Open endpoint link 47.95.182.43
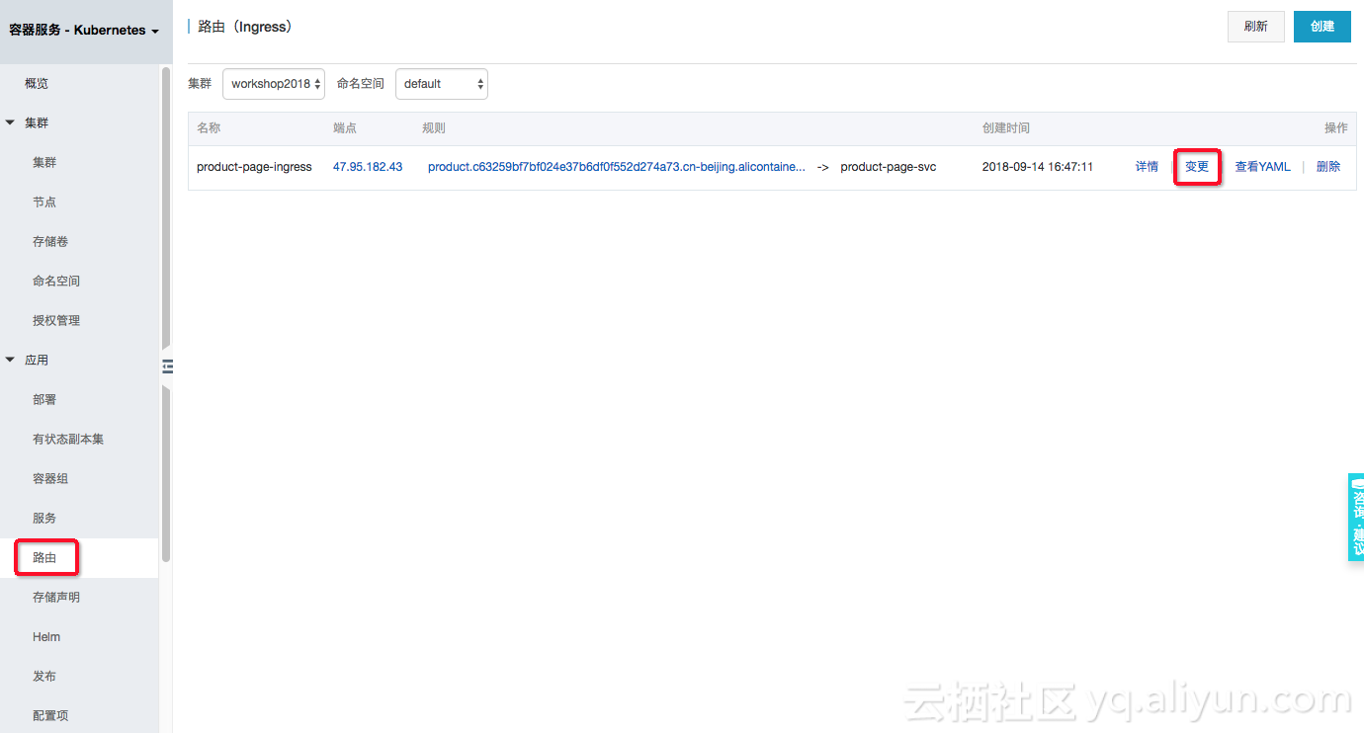 [368, 167]
